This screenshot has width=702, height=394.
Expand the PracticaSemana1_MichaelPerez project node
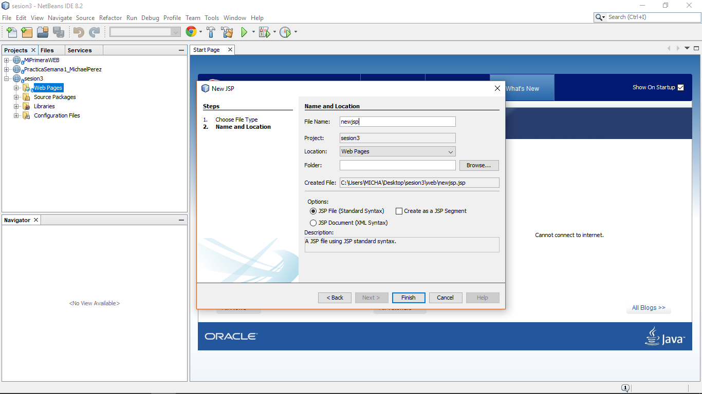click(x=7, y=69)
